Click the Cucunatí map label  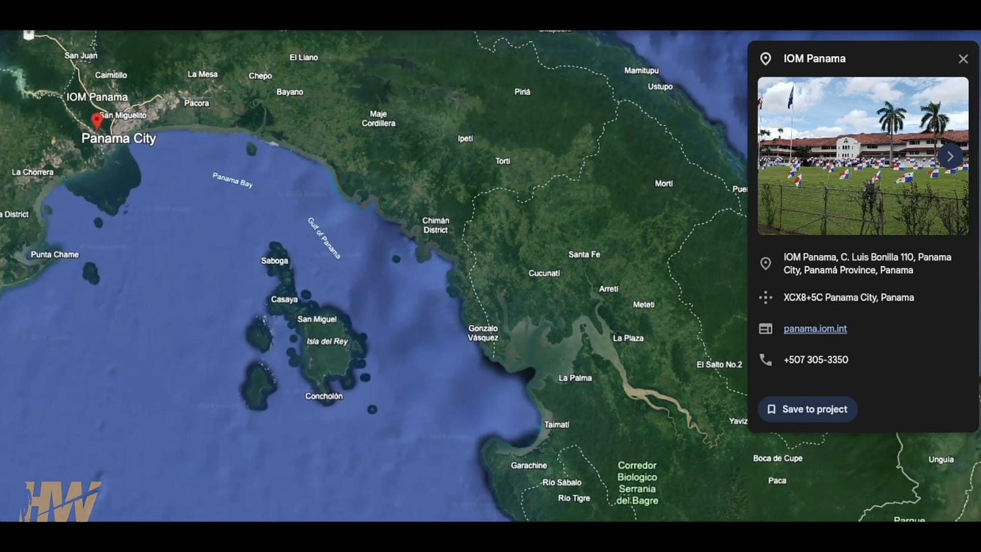coord(544,273)
